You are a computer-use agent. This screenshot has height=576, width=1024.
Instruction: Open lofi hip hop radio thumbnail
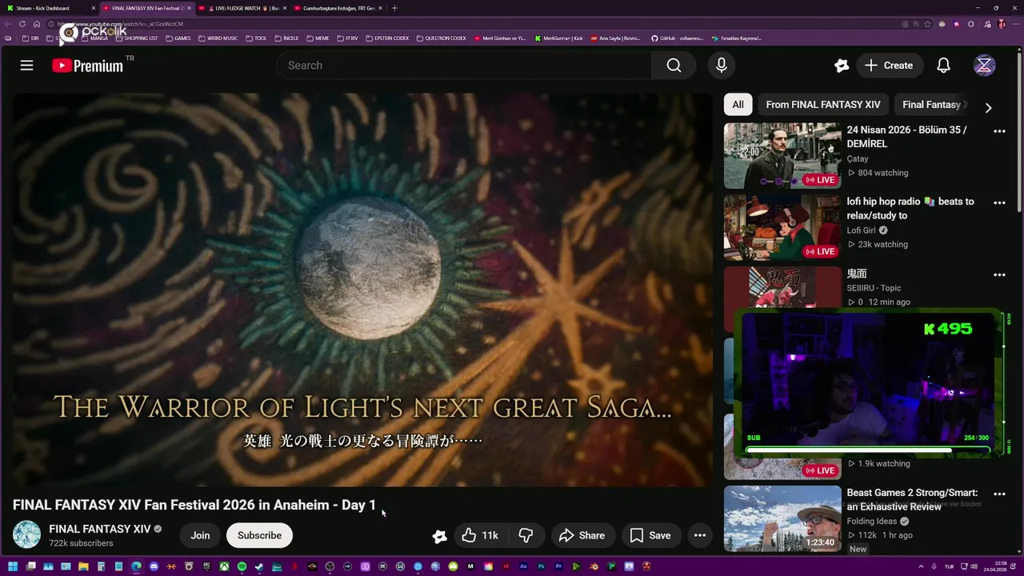(x=782, y=227)
